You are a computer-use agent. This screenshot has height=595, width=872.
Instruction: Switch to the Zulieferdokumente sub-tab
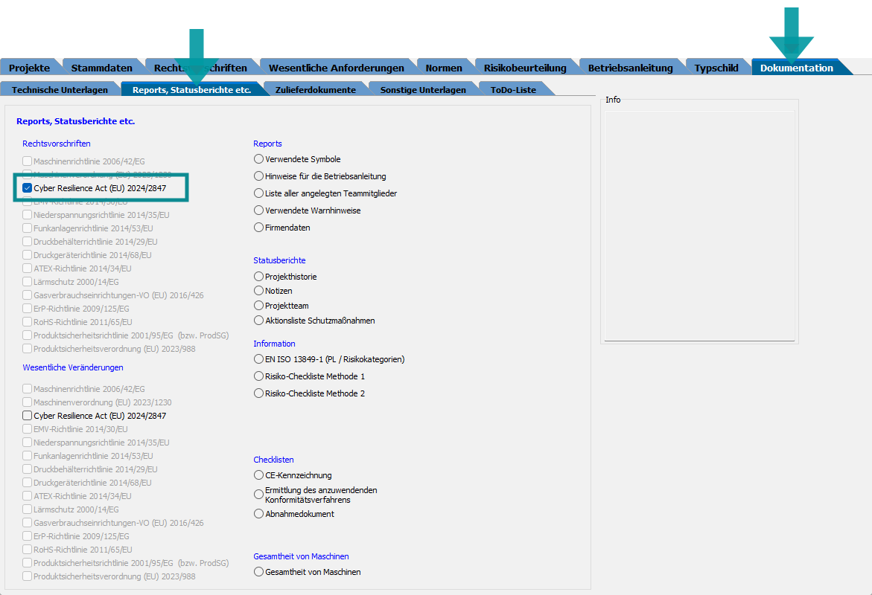(x=315, y=90)
